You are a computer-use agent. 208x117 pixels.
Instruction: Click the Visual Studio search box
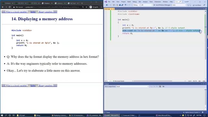pos(178,2)
